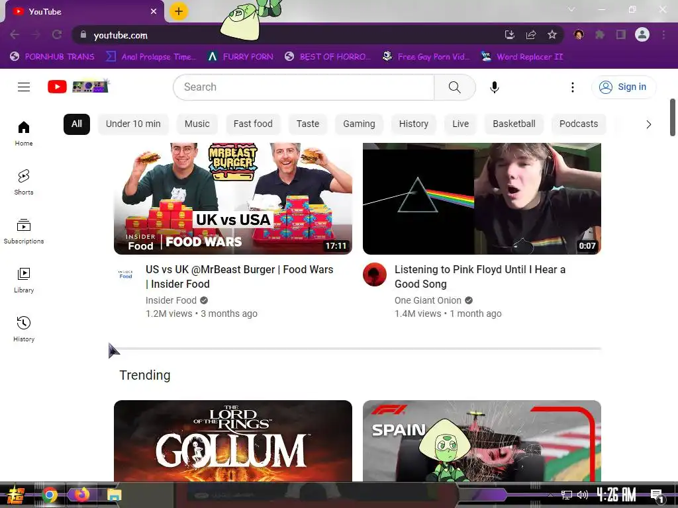The height and width of the screenshot is (508, 678).
Task: Click the share page icon in address bar
Action: pos(531,34)
